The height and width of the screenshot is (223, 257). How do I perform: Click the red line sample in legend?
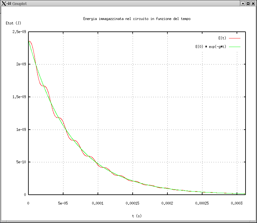pos(234,38)
